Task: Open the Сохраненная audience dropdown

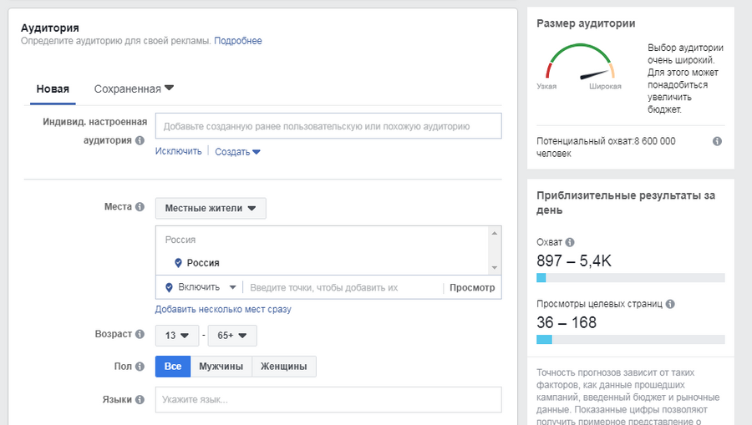Action: (x=134, y=89)
